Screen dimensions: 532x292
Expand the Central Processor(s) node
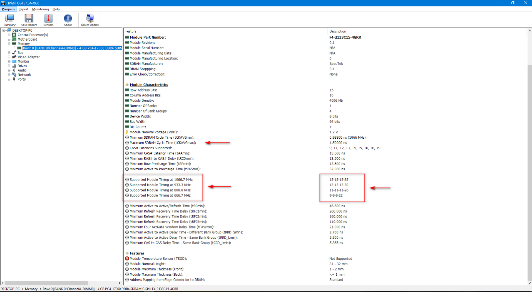click(9, 35)
